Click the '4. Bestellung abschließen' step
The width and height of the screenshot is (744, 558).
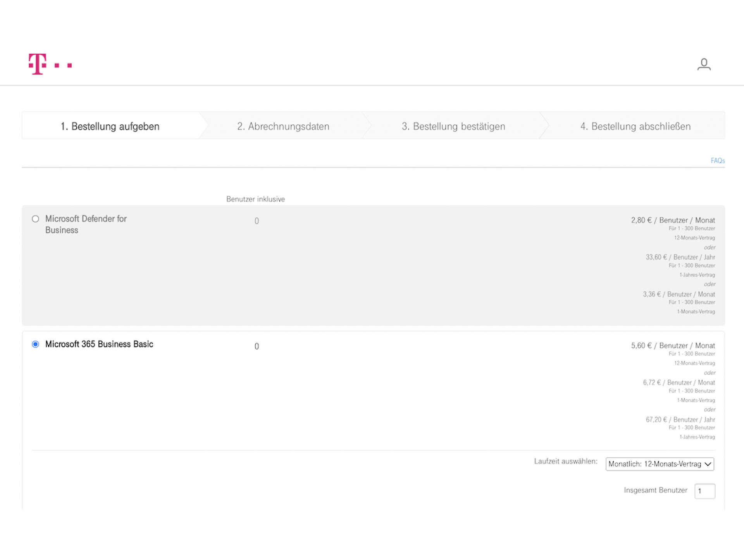[635, 126]
